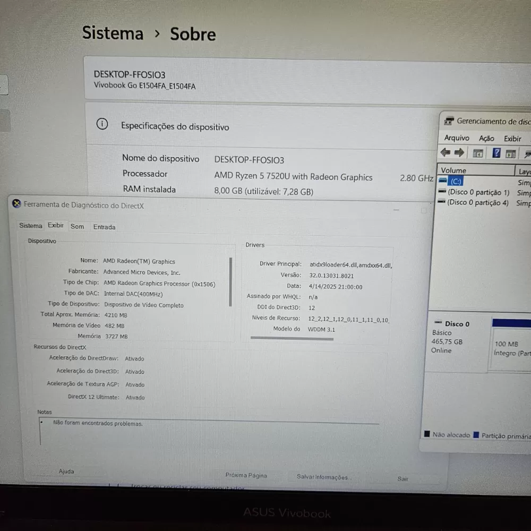Screen dimensions: 531x531
Task: Click the Salvar Informações button
Action: coord(323,477)
